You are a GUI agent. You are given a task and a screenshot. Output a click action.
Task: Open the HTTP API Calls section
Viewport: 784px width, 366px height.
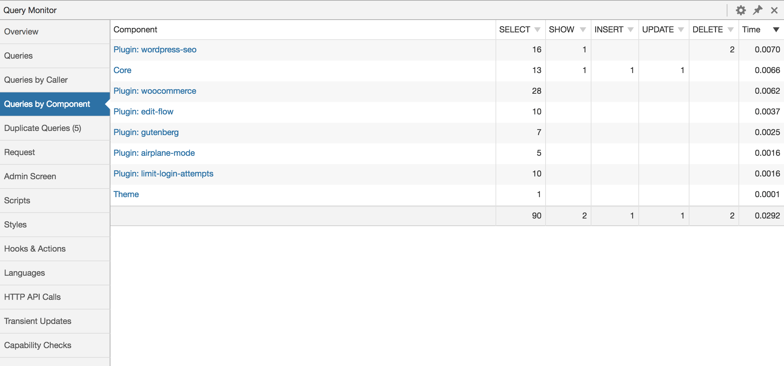pyautogui.click(x=32, y=297)
